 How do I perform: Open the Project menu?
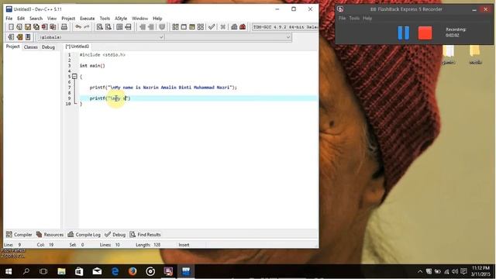tap(68, 19)
